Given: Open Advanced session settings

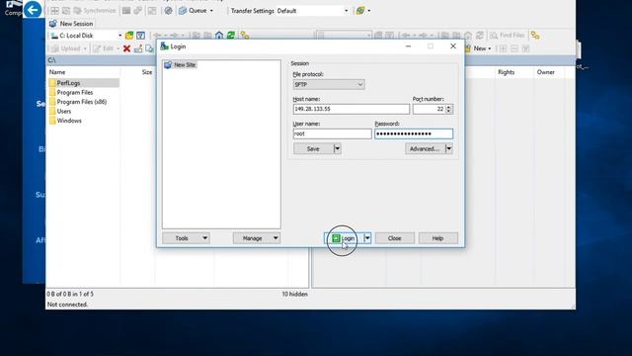Looking at the screenshot, I should 425,149.
